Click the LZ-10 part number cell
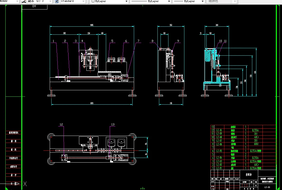This screenshot has height=190, width=282. coord(219,130)
